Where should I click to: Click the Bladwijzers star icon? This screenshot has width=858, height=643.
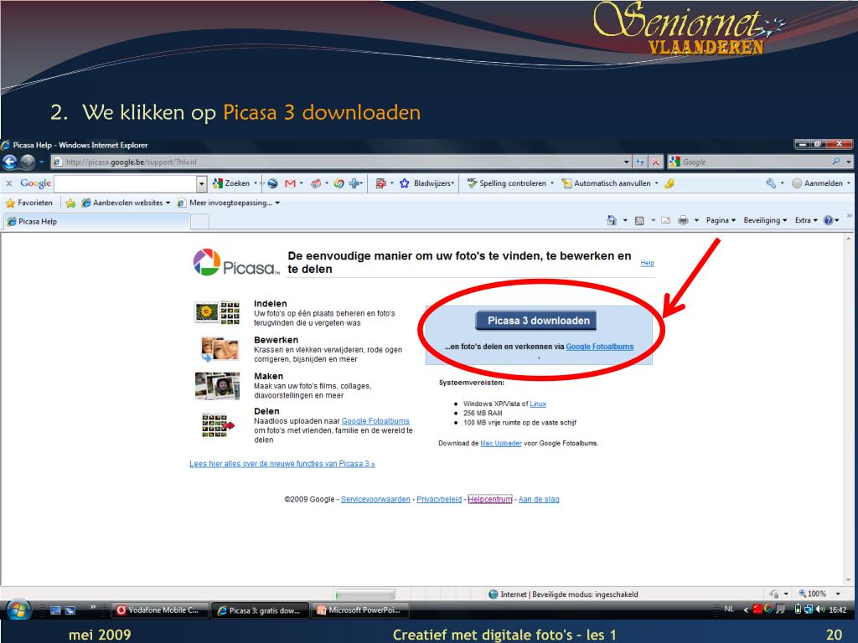(x=405, y=183)
